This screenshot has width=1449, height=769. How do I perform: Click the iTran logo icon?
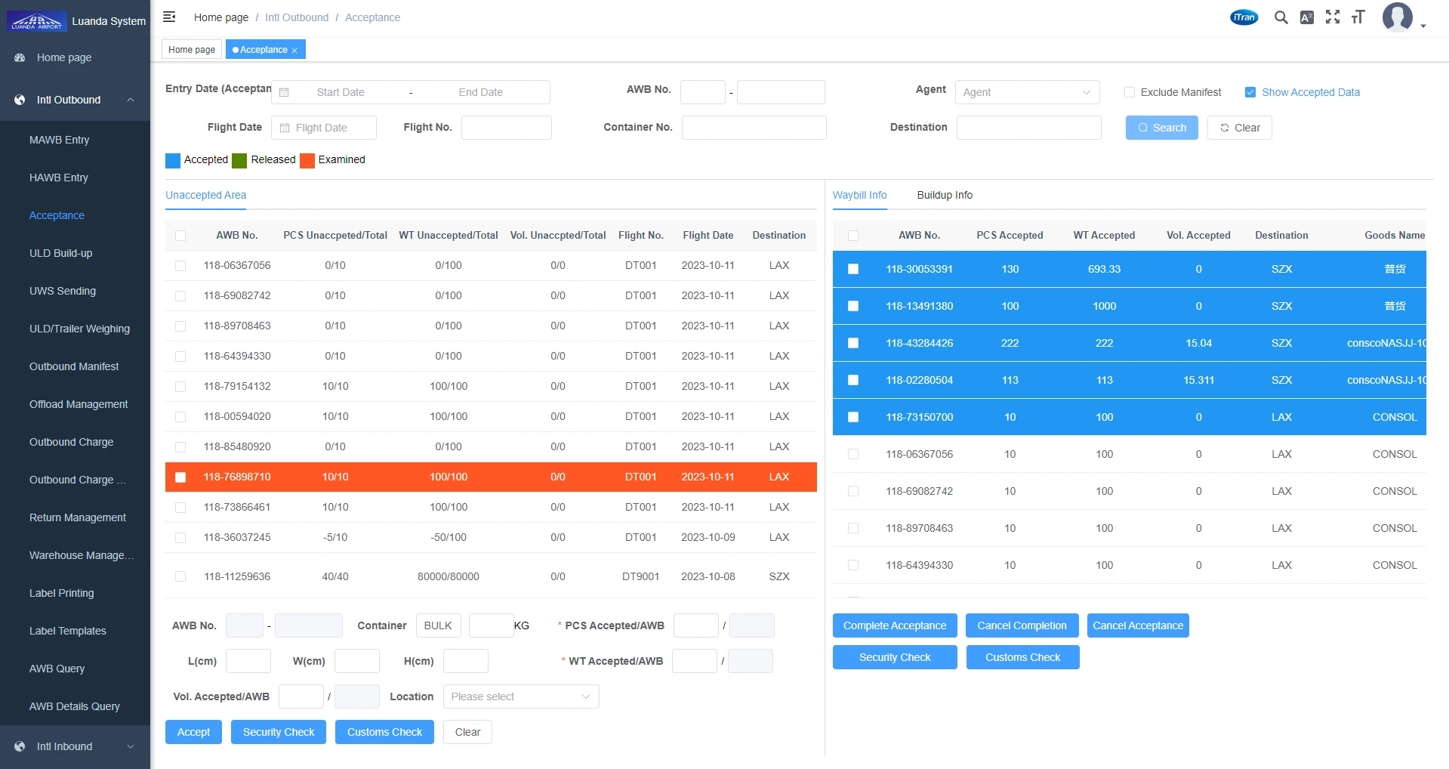click(x=1244, y=17)
